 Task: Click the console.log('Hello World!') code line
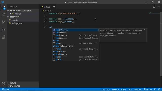64,13
